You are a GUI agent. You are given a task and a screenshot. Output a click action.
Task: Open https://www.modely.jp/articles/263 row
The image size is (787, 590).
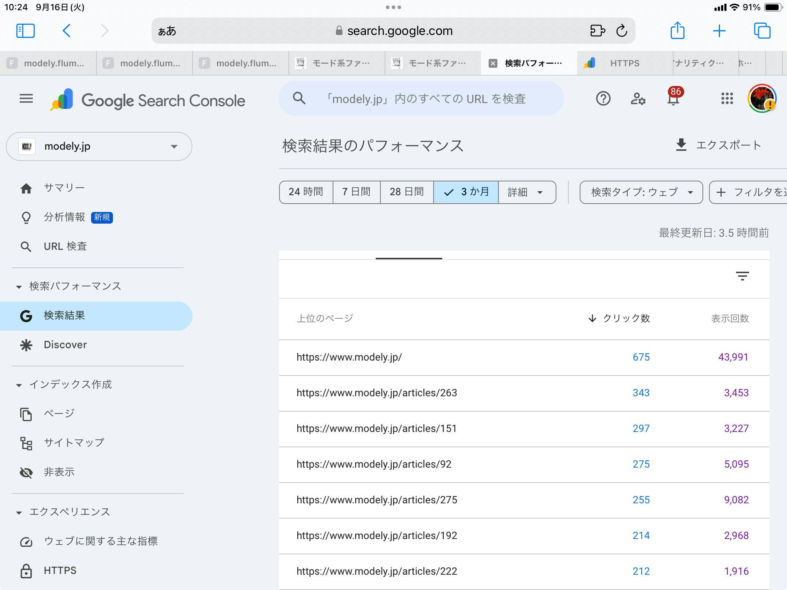(x=376, y=393)
